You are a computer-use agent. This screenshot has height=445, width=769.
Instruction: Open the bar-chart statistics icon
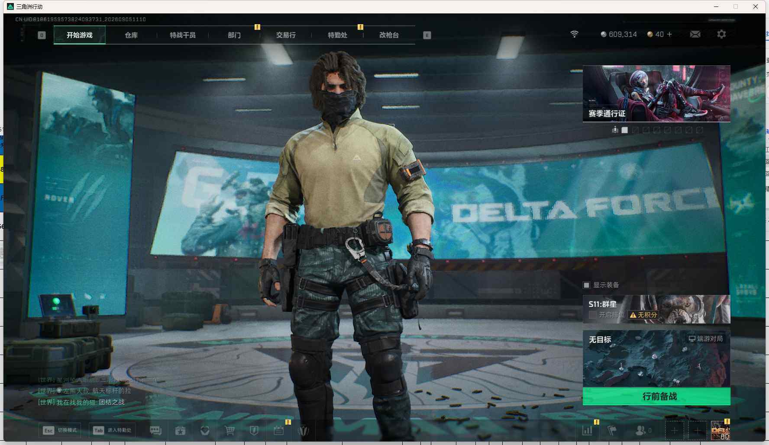click(587, 430)
